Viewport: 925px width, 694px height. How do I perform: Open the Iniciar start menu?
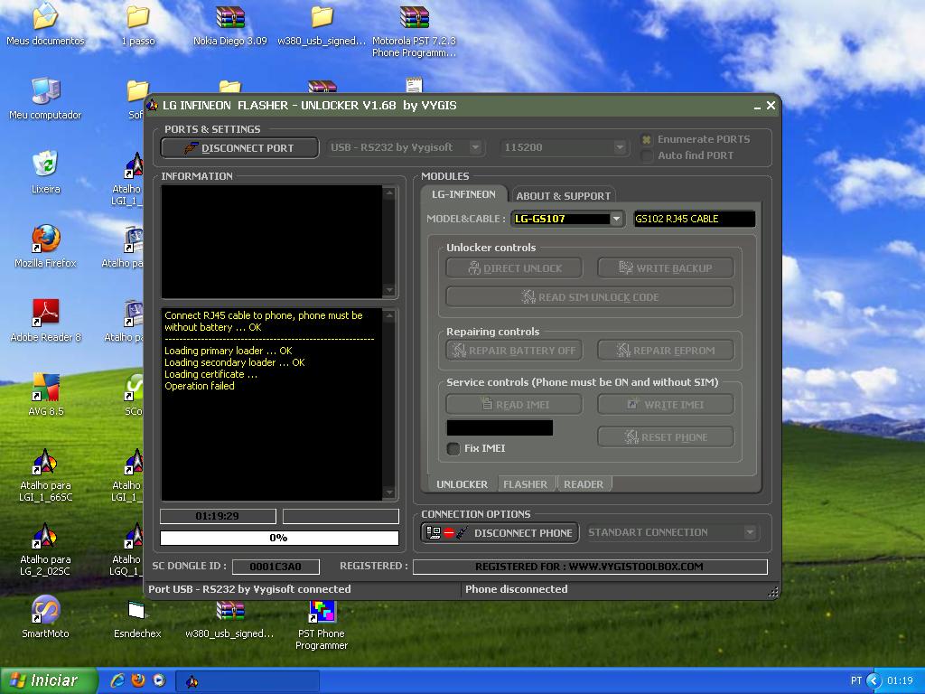[49, 680]
